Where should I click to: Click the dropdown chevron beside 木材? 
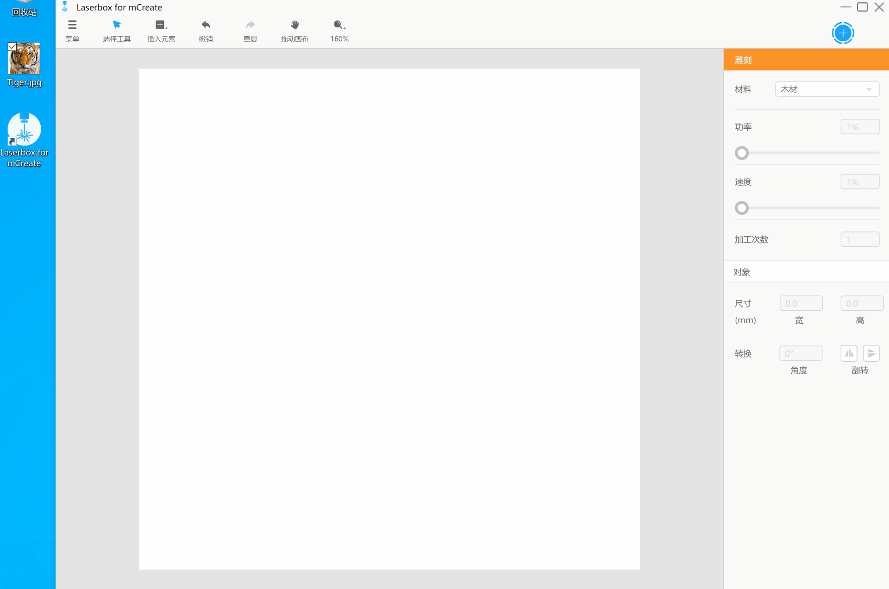tap(869, 89)
